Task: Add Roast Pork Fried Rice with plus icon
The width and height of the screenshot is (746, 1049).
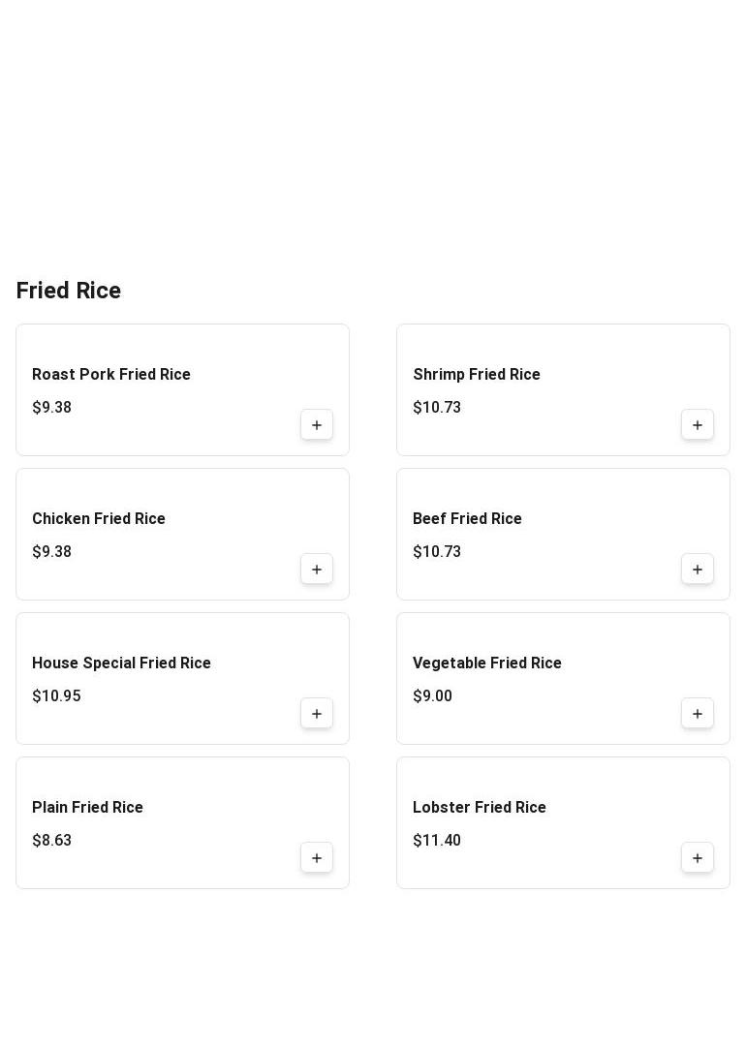Action: pos(317,425)
